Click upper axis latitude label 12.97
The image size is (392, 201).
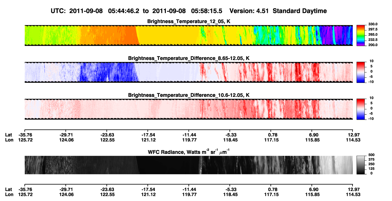(353, 135)
